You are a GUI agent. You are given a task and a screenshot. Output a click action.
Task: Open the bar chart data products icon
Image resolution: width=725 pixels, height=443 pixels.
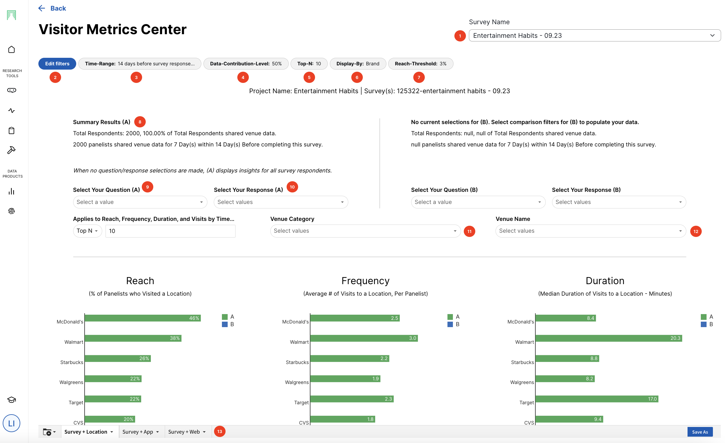click(x=11, y=191)
